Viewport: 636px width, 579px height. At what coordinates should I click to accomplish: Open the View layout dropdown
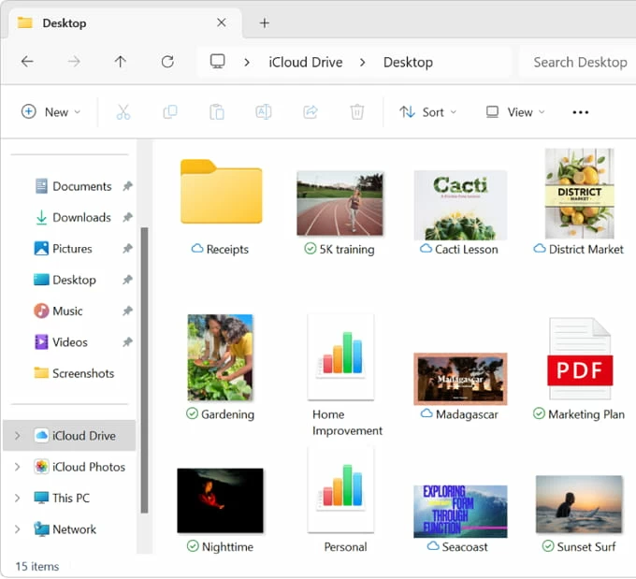tap(515, 112)
